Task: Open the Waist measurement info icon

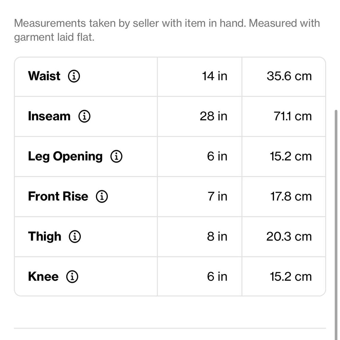Action: (74, 76)
